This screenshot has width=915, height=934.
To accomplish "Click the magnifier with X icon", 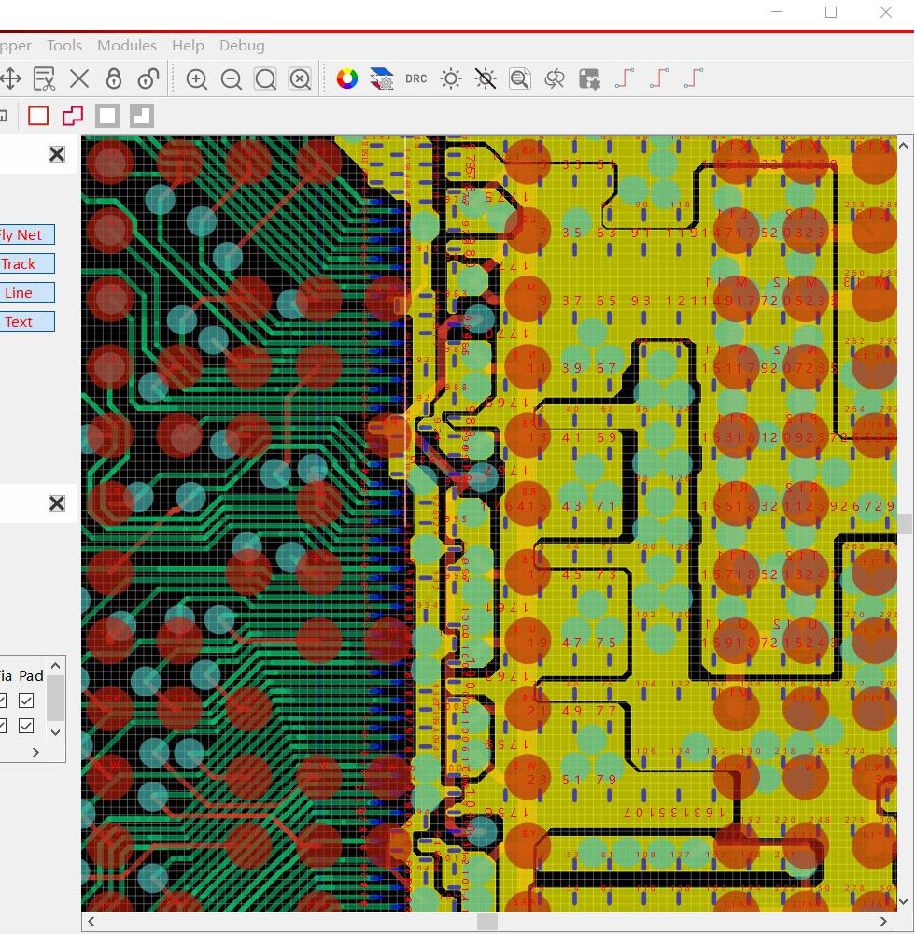I will click(x=300, y=79).
